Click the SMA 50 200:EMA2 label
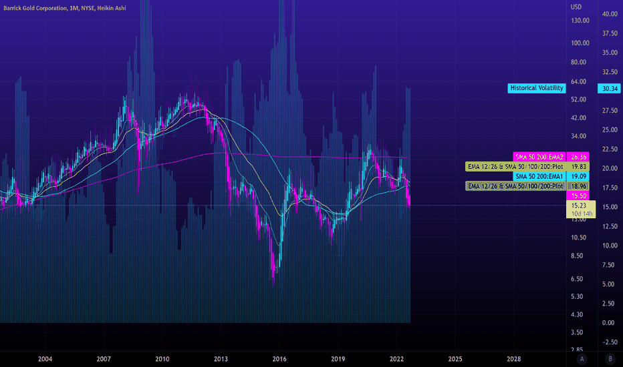The width and height of the screenshot is (623, 367). (x=539, y=157)
